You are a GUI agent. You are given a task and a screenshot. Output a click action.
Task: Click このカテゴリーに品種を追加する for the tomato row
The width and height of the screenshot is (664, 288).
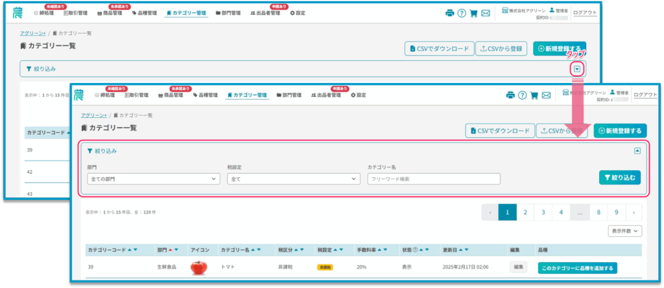[577, 267]
